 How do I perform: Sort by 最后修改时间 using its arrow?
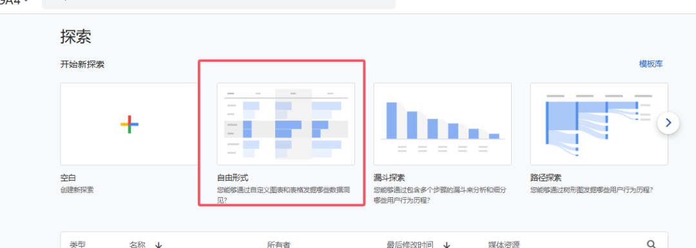(447, 245)
